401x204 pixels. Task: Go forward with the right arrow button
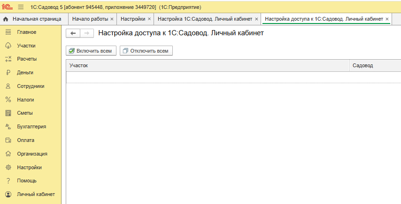(x=87, y=33)
